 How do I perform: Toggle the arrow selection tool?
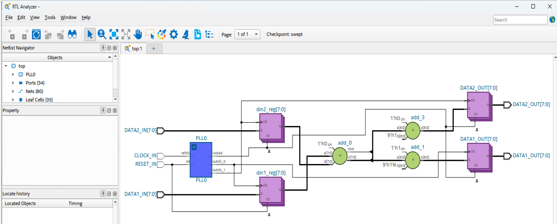point(90,34)
